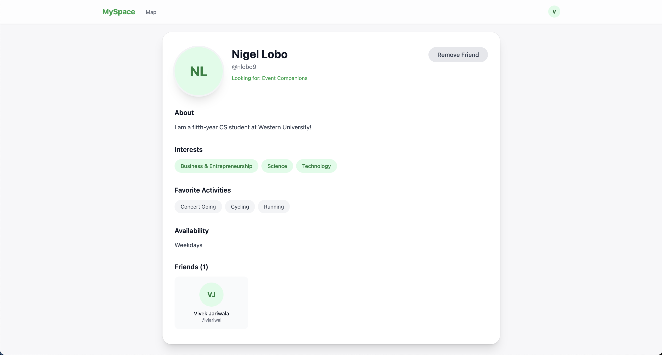
Task: Click the NL profile avatar
Action: [x=199, y=71]
